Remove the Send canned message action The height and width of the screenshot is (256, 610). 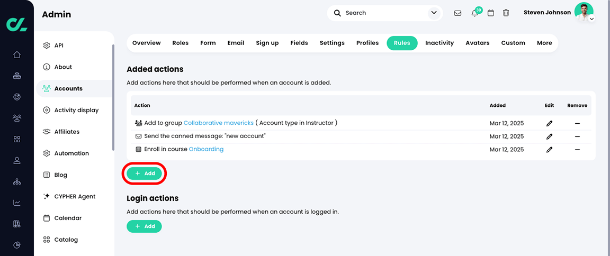pos(577,136)
